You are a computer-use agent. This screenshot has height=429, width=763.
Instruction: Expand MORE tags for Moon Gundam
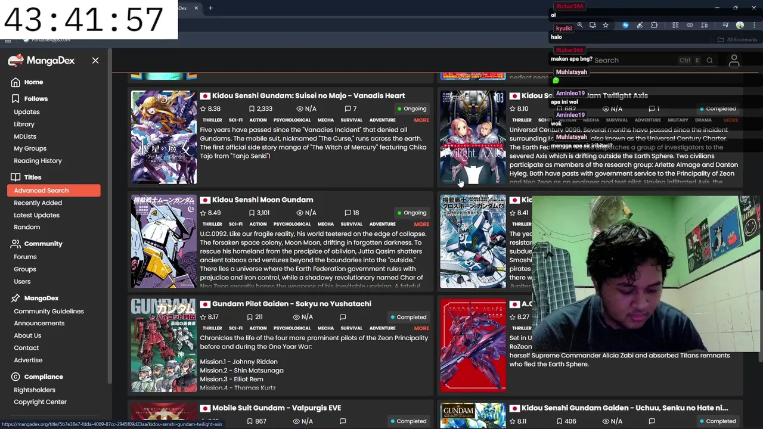(x=421, y=224)
